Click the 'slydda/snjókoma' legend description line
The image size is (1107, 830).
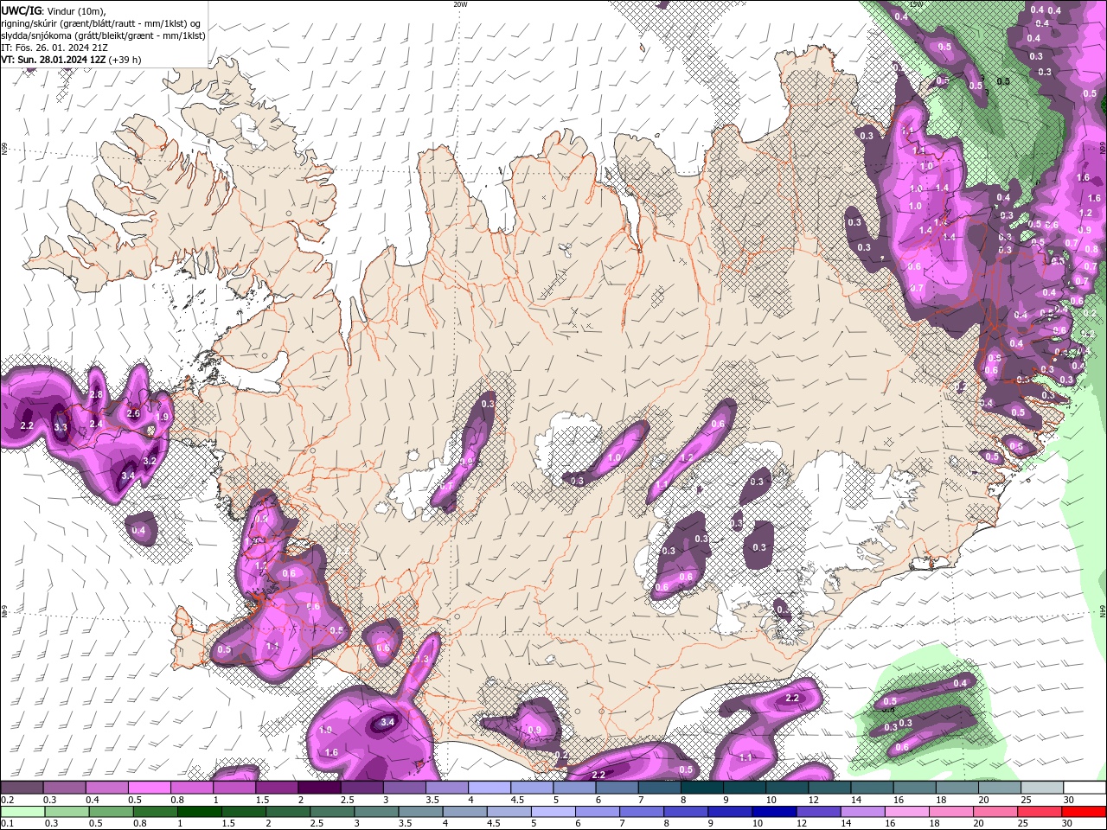pyautogui.click(x=103, y=35)
